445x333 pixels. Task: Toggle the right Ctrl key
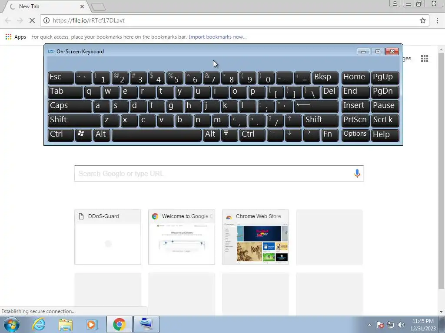point(252,134)
